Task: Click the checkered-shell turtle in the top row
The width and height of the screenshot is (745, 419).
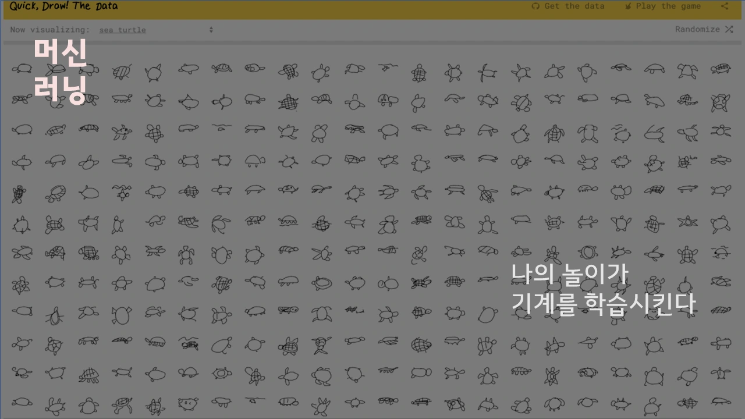Action: [x=288, y=71]
